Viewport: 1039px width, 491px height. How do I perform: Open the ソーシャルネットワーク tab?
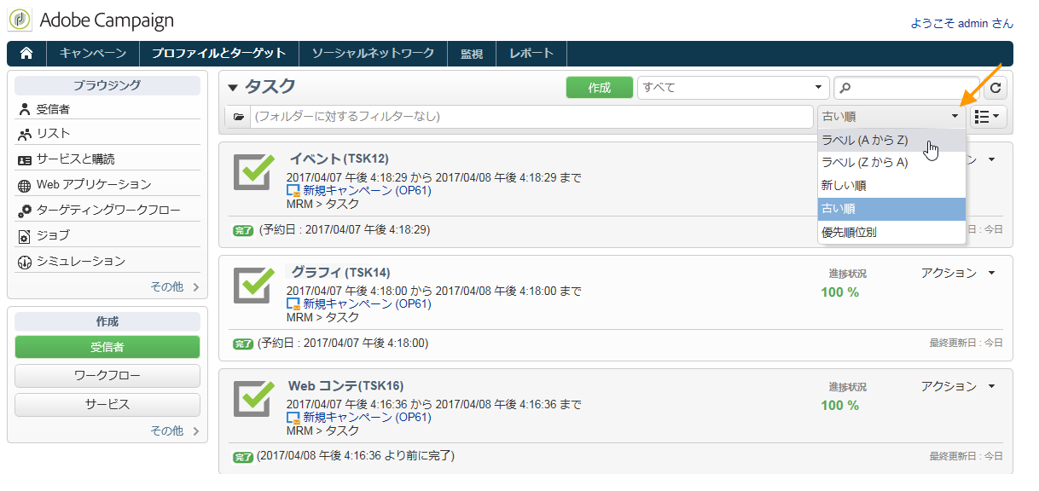coord(374,54)
